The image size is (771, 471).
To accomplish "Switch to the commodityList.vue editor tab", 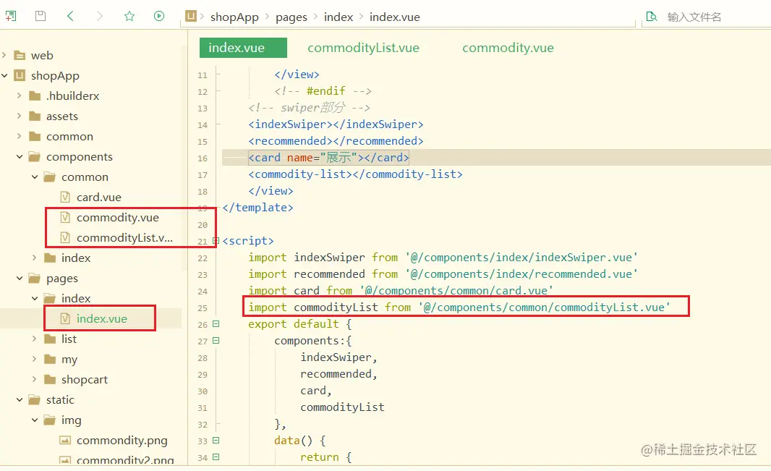I will tap(363, 48).
